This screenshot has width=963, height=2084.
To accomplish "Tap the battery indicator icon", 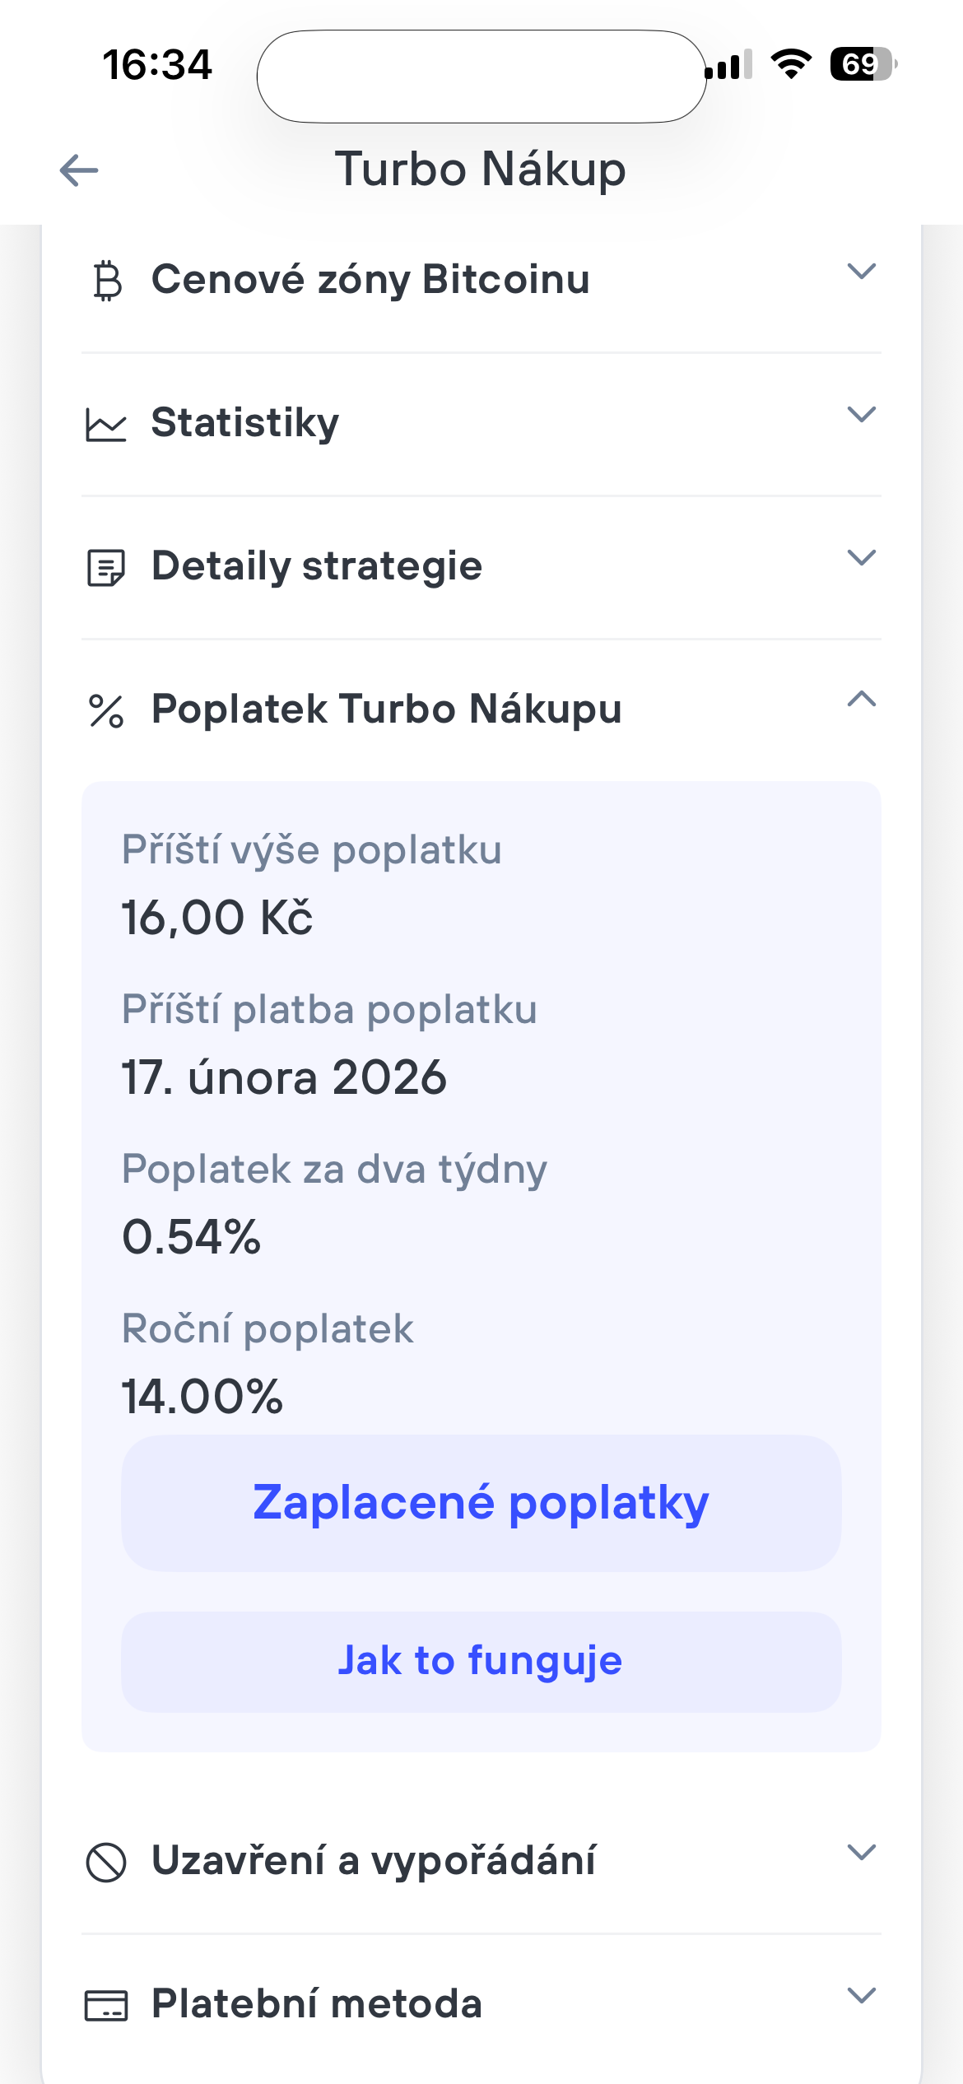I will coord(862,64).
